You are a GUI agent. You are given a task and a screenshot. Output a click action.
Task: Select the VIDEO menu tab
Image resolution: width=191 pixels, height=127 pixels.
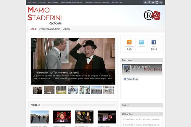(x=66, y=29)
